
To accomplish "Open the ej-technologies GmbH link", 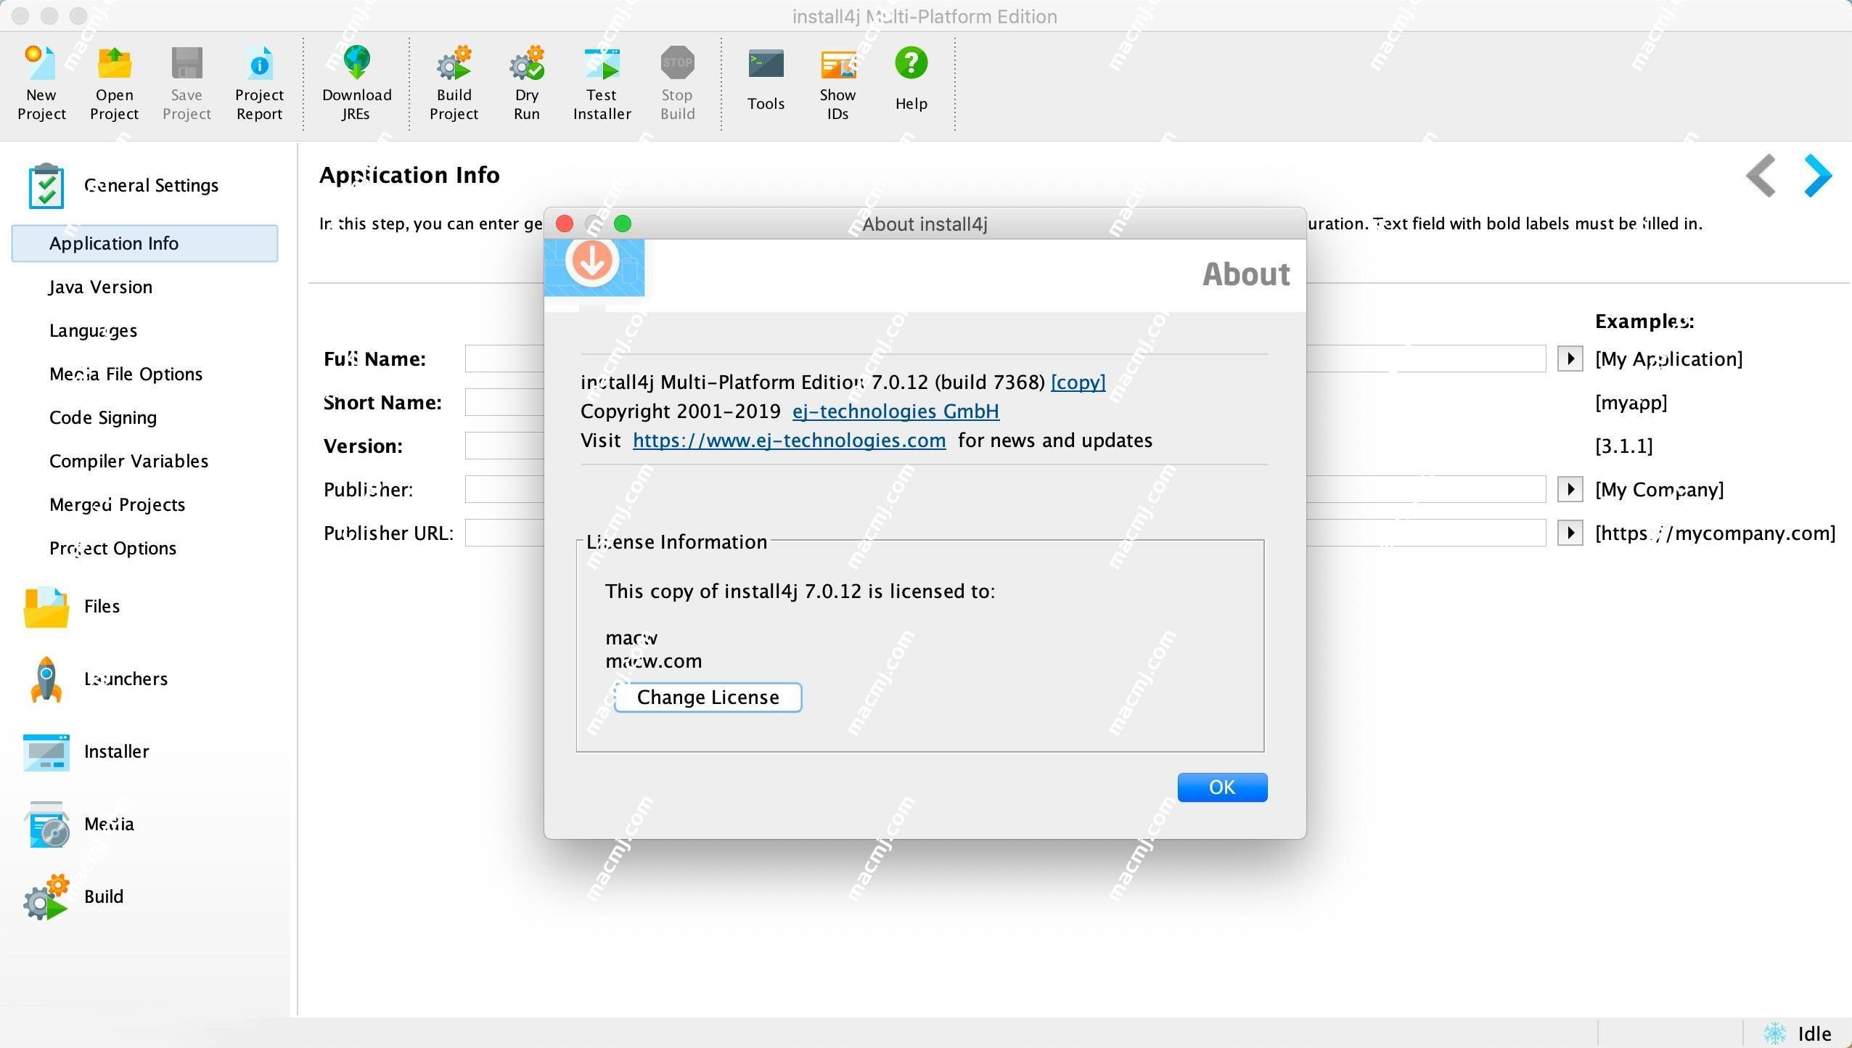I will (x=896, y=411).
